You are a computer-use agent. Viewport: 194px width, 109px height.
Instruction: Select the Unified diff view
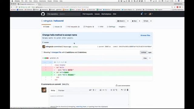(x=143, y=52)
